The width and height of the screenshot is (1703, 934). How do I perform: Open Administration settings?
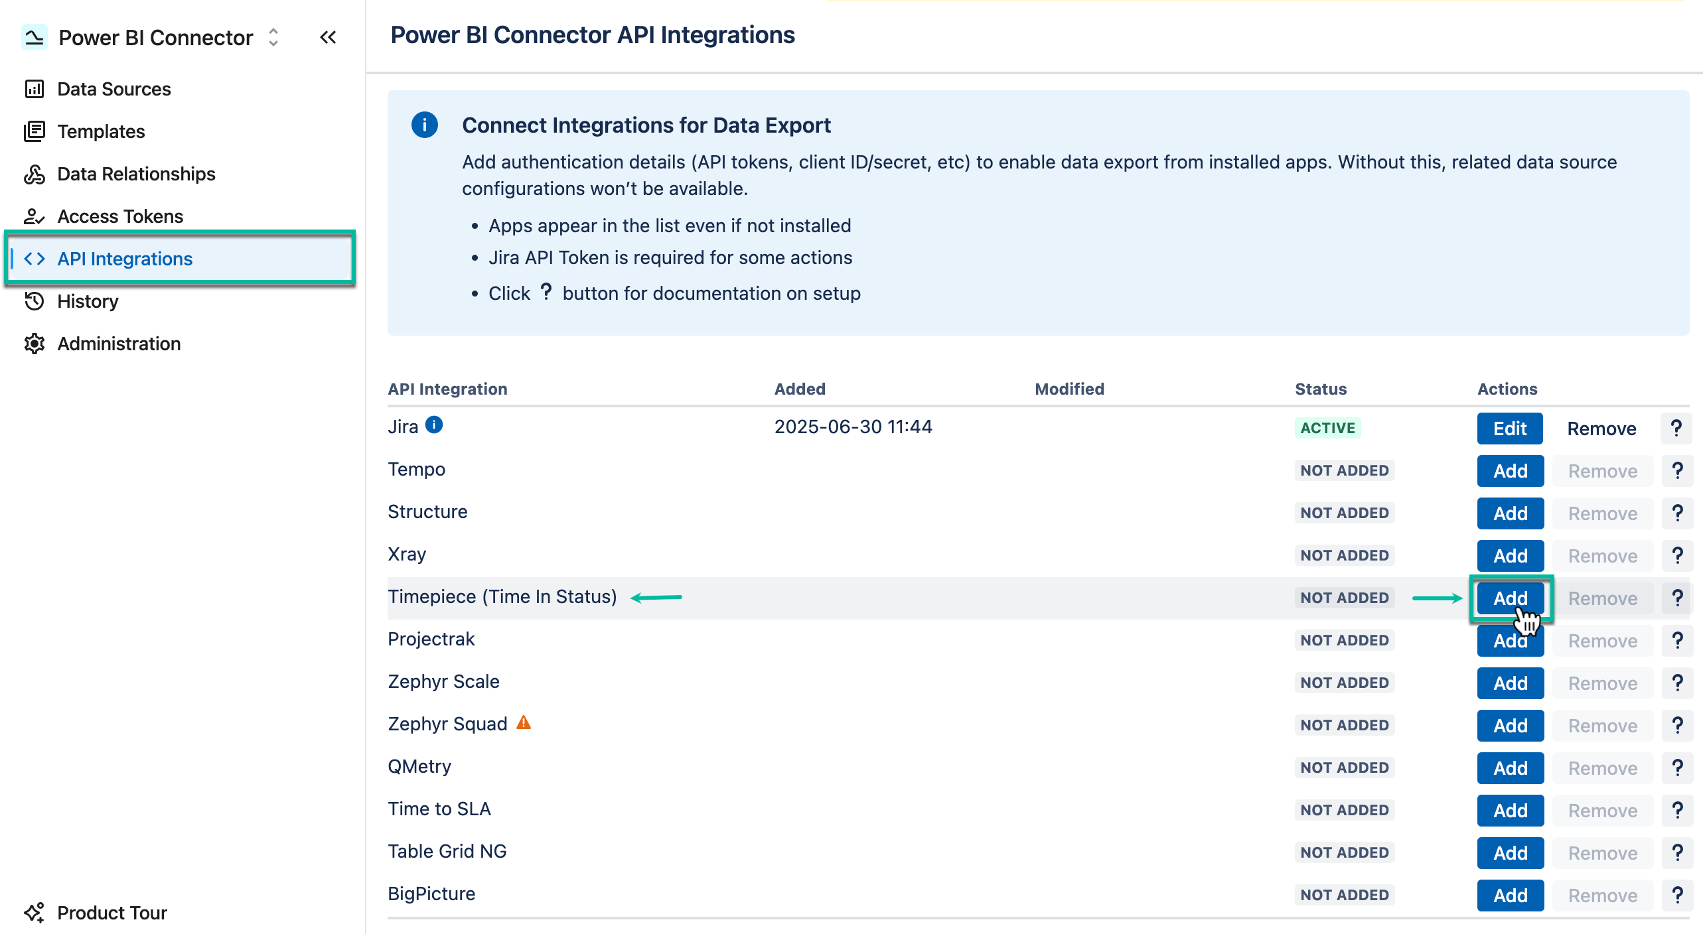[118, 344]
